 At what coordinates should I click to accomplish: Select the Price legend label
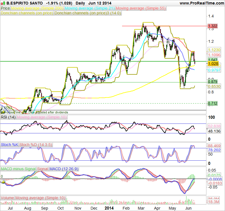(5, 8)
